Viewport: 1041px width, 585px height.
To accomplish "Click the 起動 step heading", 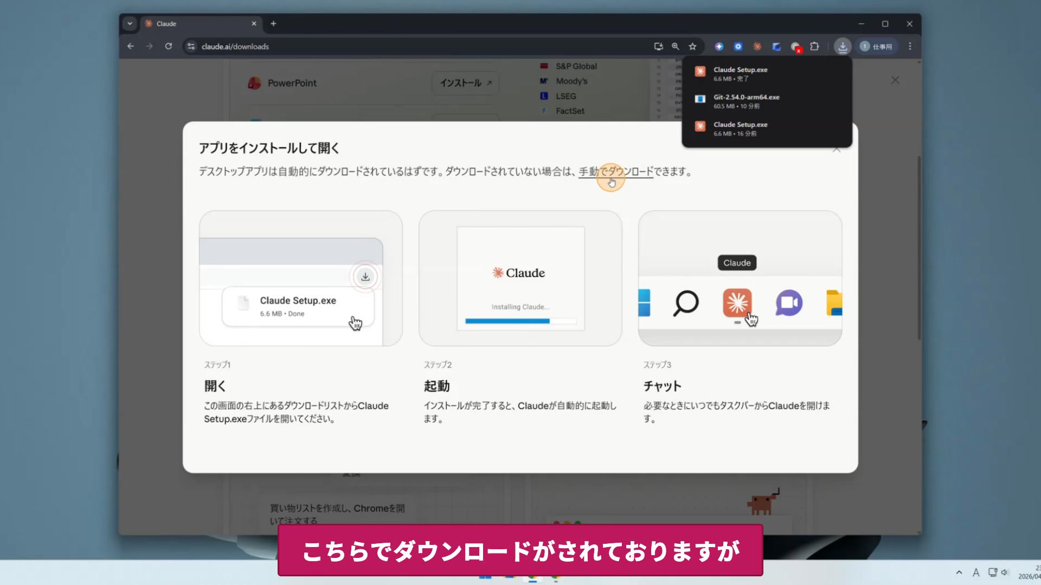I will tap(436, 386).
